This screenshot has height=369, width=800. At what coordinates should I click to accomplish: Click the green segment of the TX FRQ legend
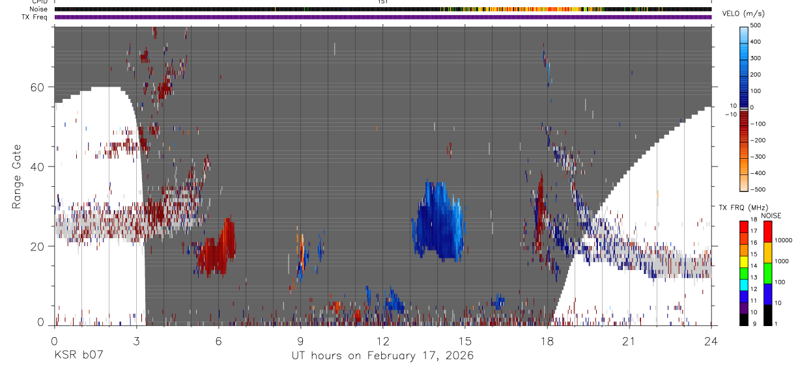point(744,273)
